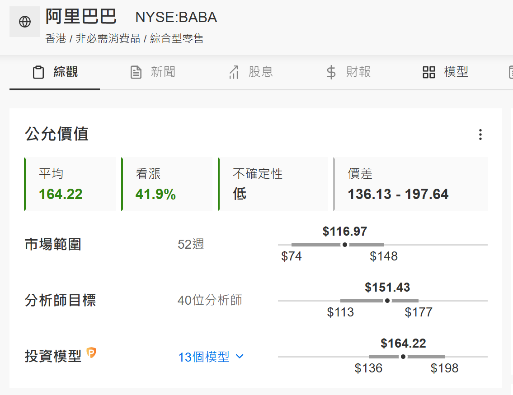Click the $151.43 analyst target value

[387, 288]
